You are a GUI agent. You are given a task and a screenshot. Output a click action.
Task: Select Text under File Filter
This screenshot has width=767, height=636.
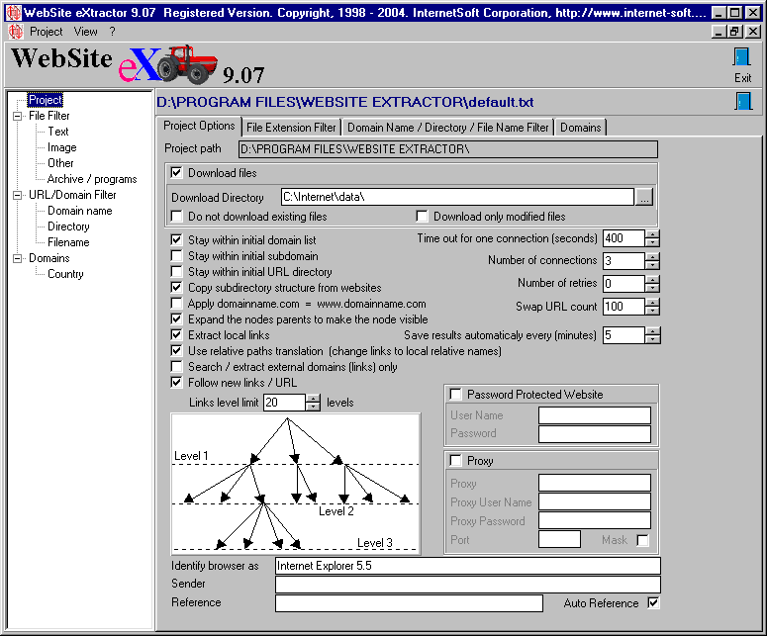[57, 132]
